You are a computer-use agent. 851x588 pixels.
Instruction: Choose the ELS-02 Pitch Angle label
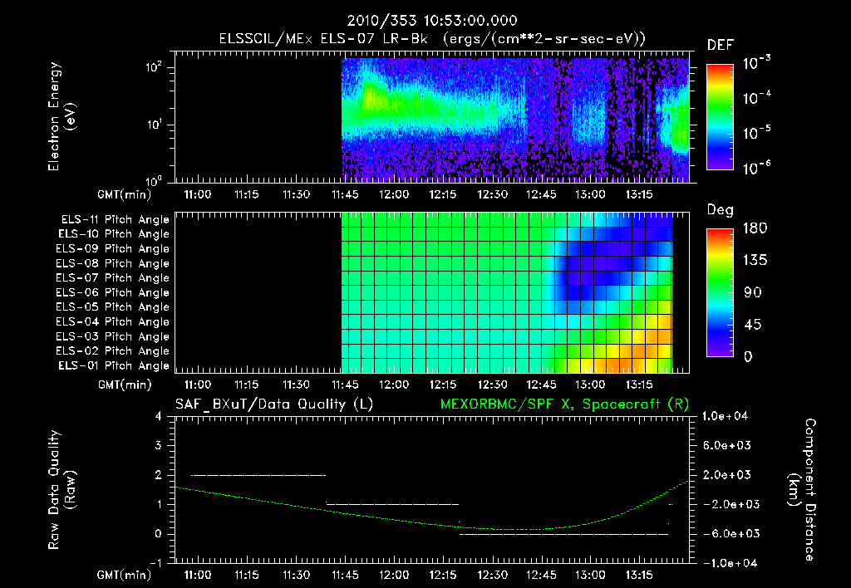click(113, 351)
